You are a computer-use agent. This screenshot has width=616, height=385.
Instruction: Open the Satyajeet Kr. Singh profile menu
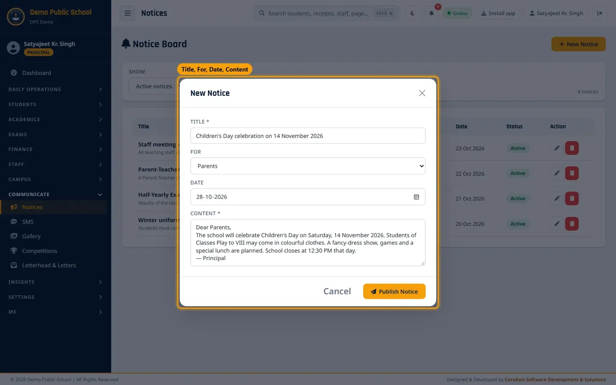click(556, 13)
